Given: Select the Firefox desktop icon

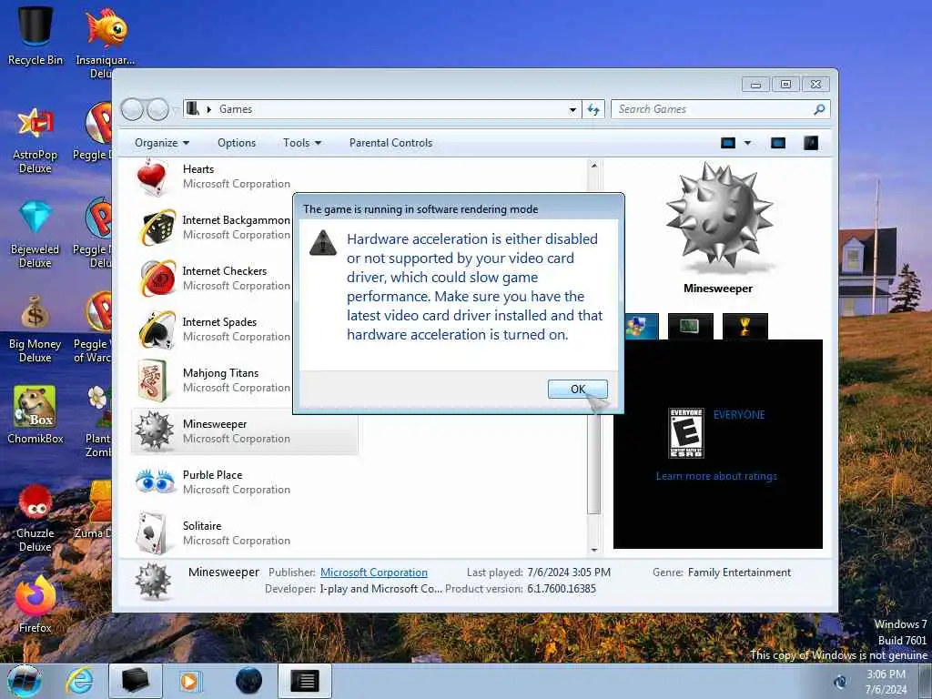Looking at the screenshot, I should coord(35,604).
